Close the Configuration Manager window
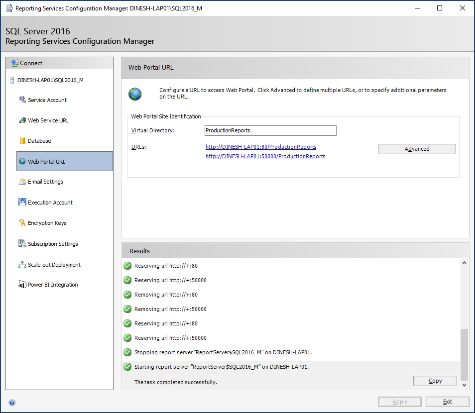Viewport: 475px width, 413px height. pyautogui.click(x=462, y=8)
